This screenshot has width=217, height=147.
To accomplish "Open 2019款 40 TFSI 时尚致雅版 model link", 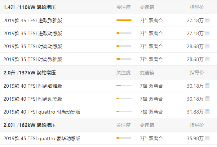I will point(33,86).
